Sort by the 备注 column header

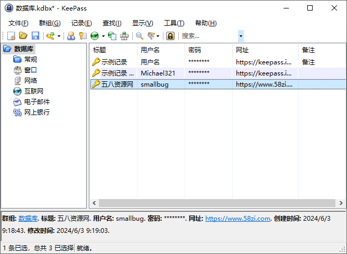tap(322, 50)
